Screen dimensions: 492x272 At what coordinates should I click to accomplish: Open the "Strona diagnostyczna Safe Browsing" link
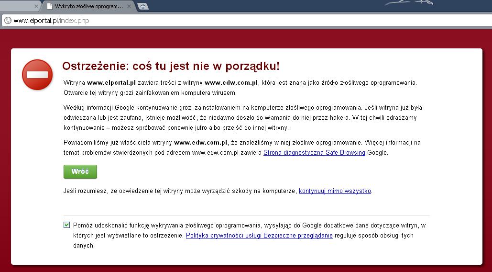click(314, 153)
